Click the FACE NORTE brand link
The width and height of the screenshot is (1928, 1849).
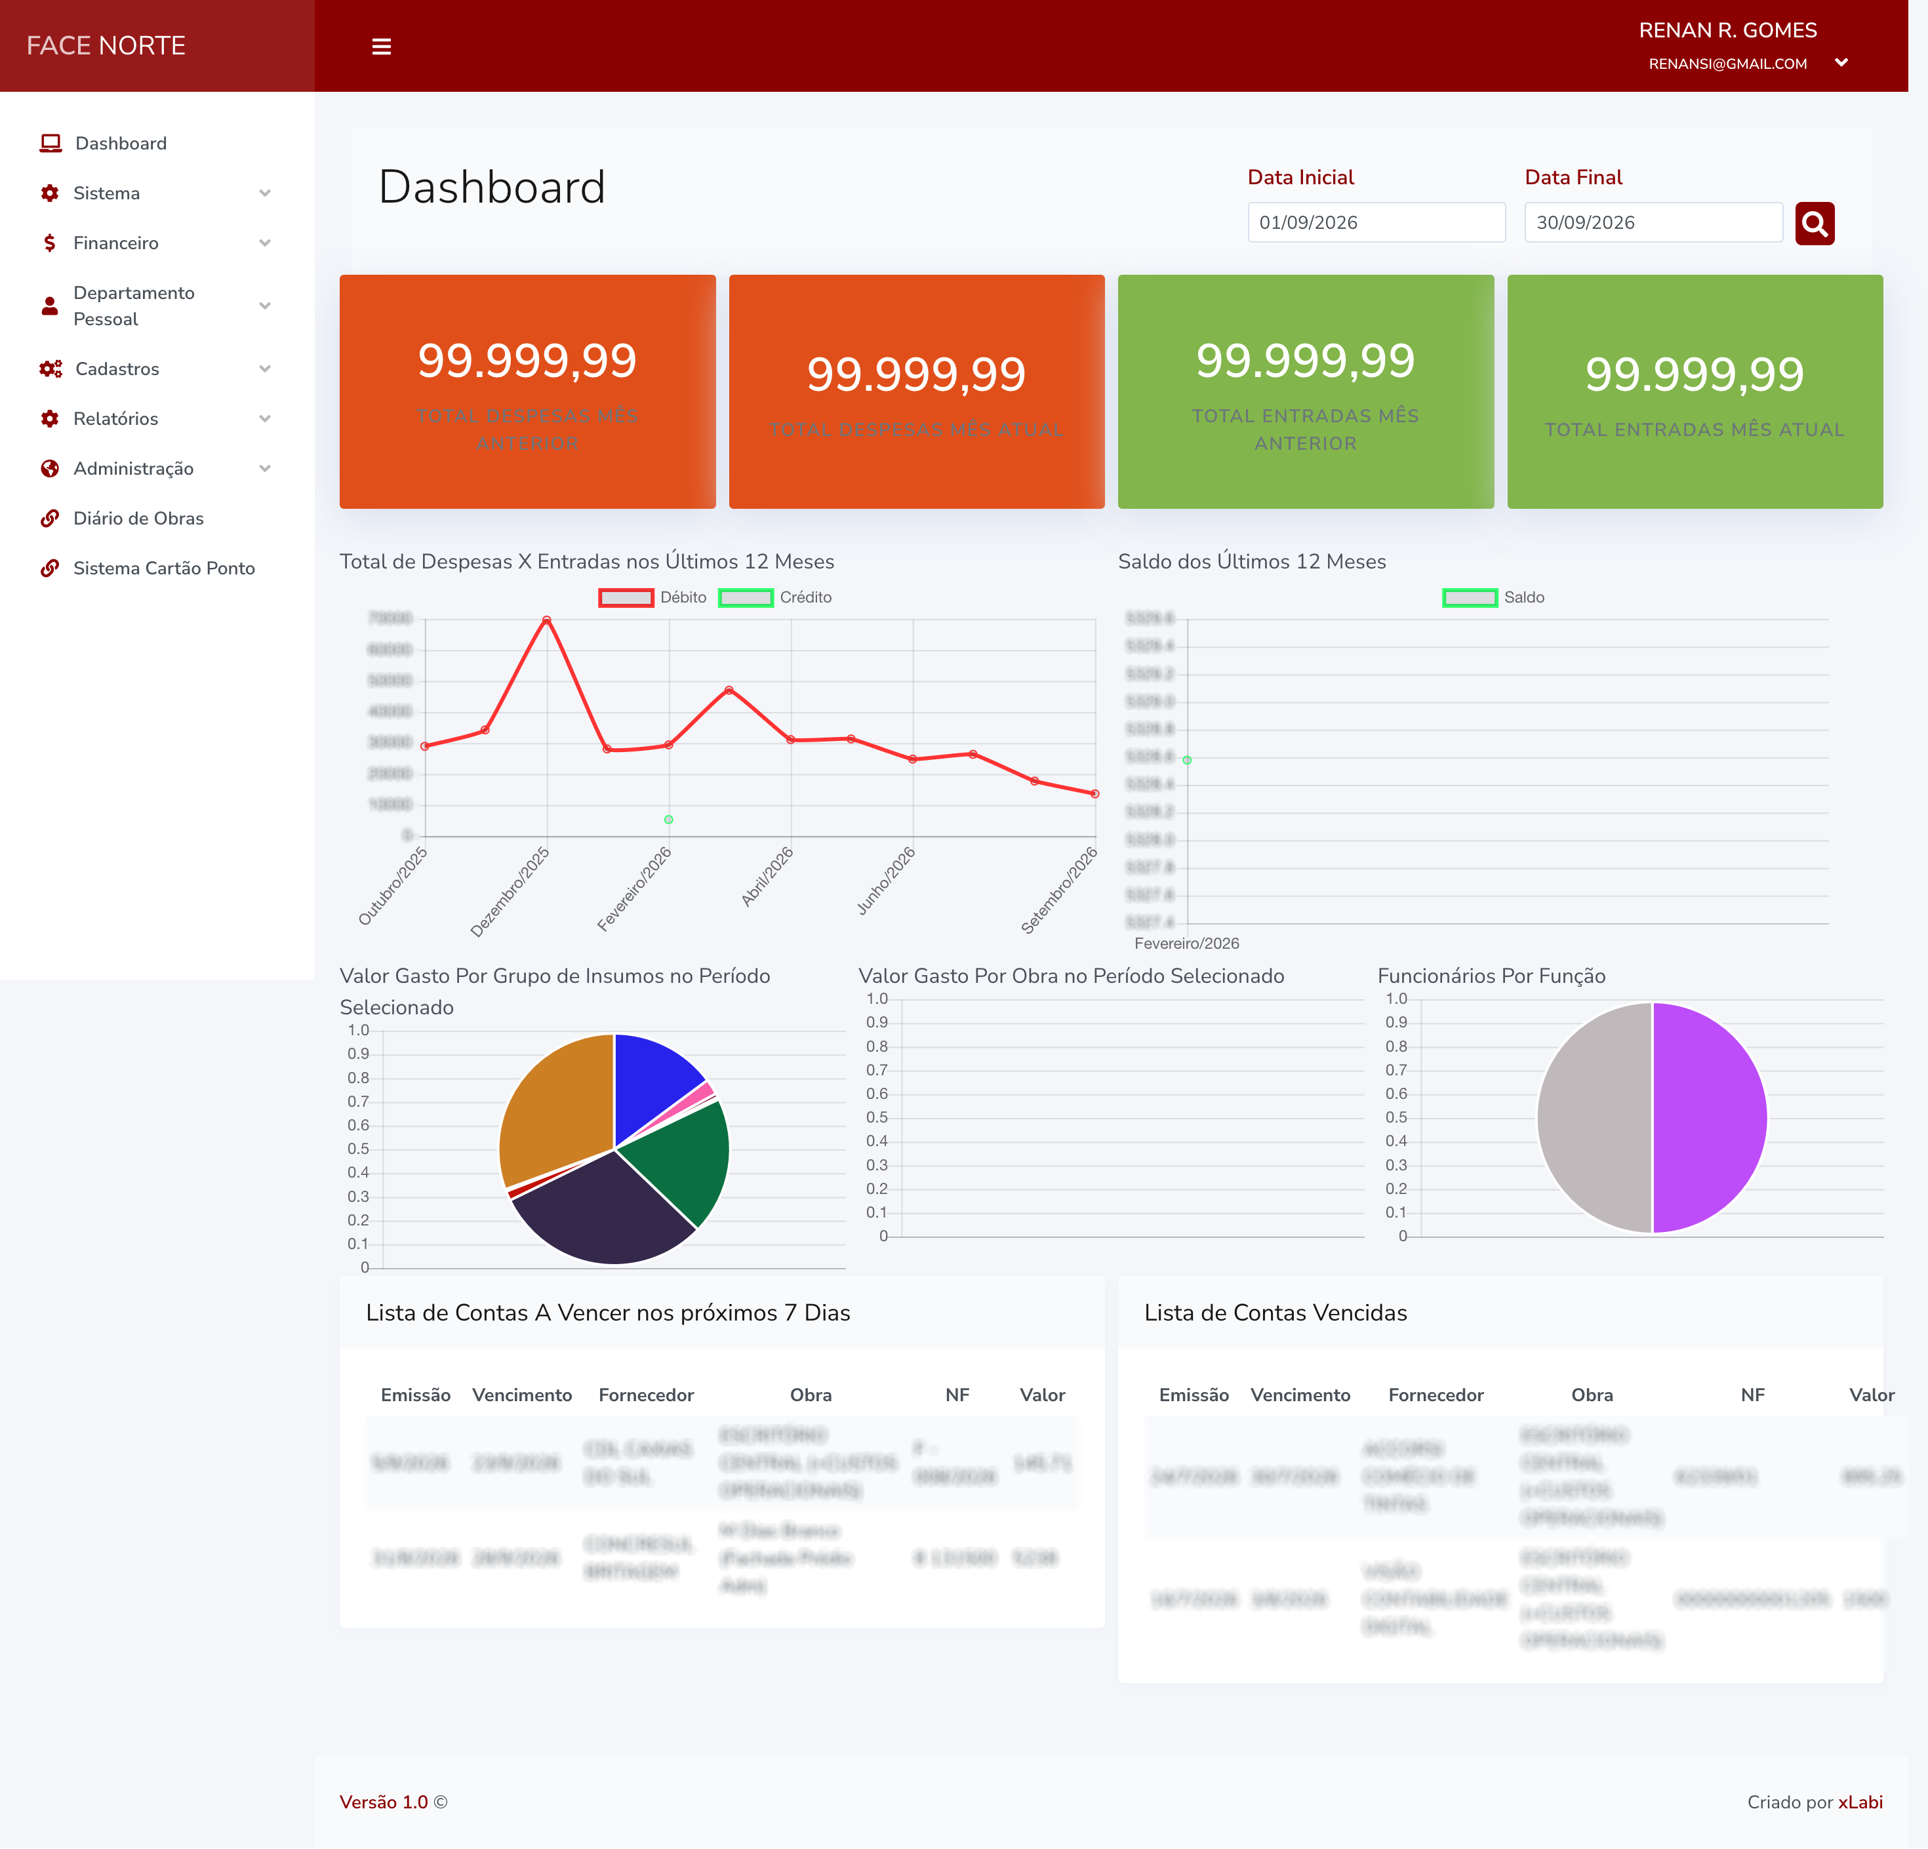[106, 46]
